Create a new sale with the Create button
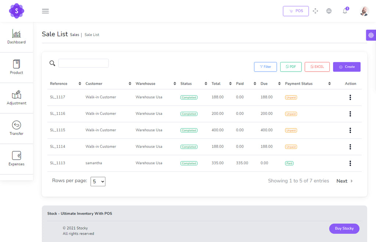376x242 pixels. [347, 67]
